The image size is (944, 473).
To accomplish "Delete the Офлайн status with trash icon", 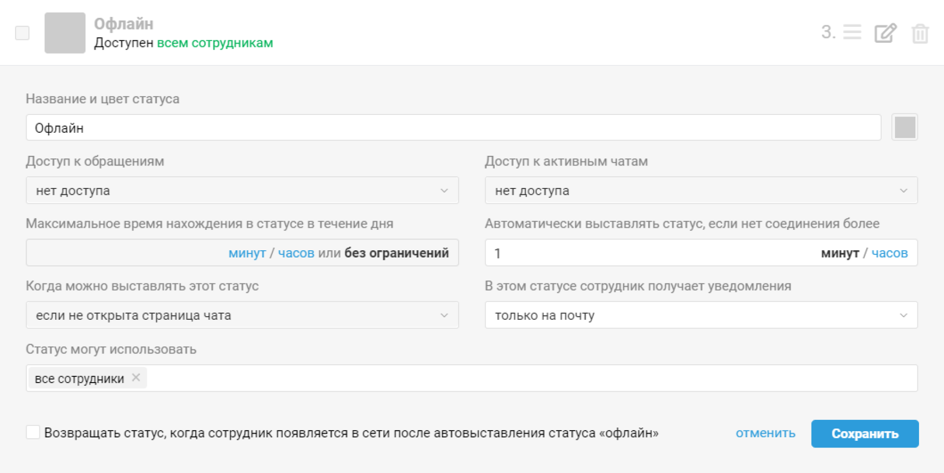I will [x=920, y=34].
